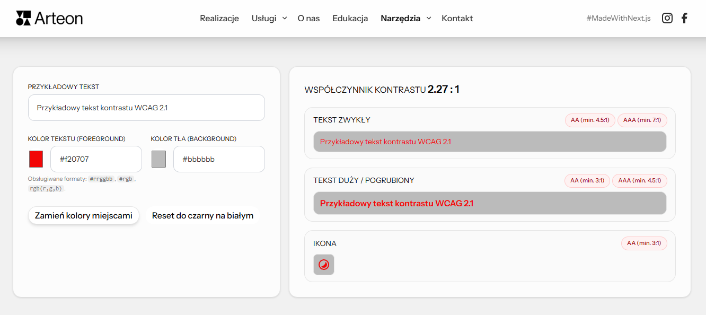Go to Edukacja section

pos(350,18)
